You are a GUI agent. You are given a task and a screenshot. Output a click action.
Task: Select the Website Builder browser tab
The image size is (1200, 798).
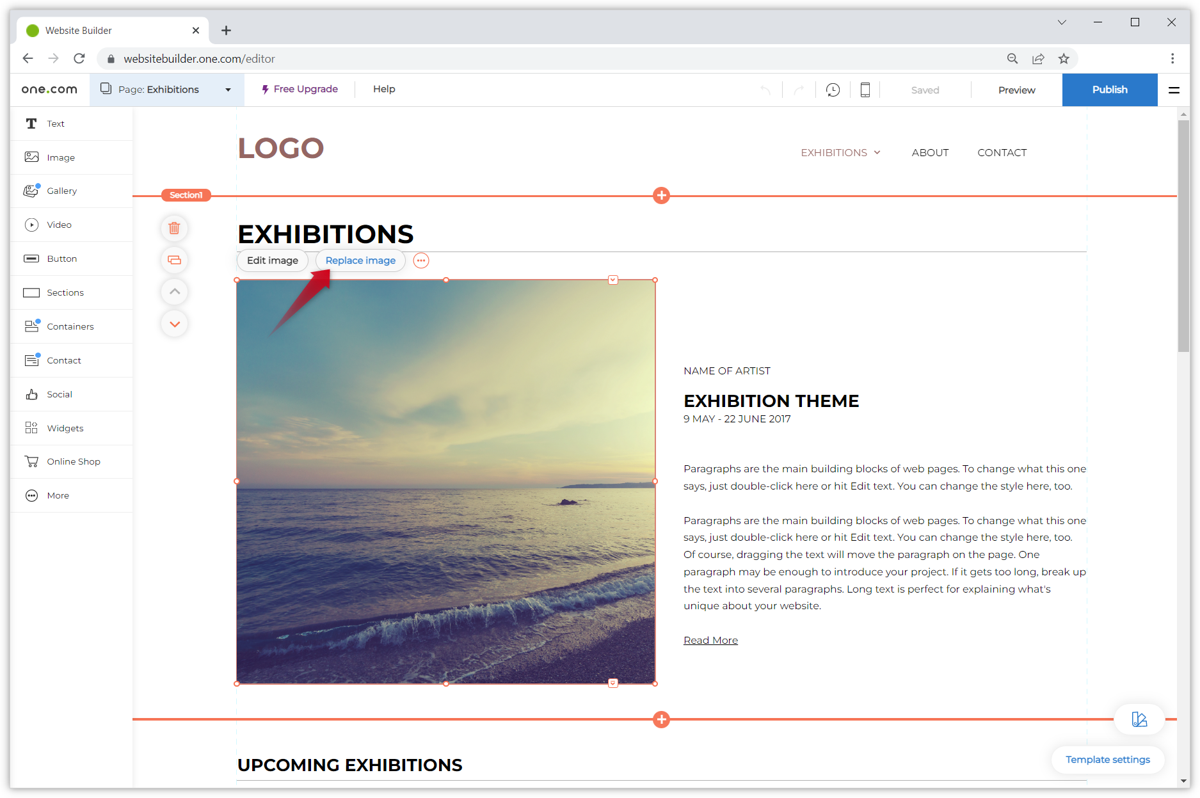pos(113,31)
